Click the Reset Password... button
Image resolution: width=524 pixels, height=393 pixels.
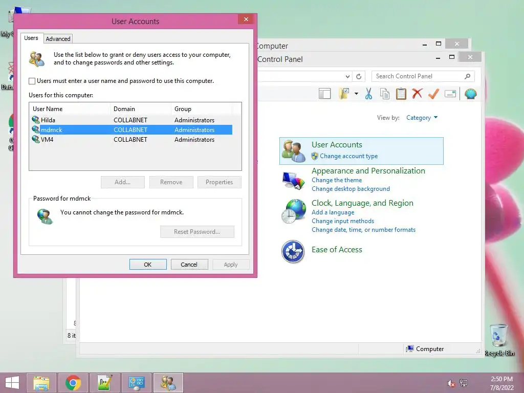(x=197, y=232)
